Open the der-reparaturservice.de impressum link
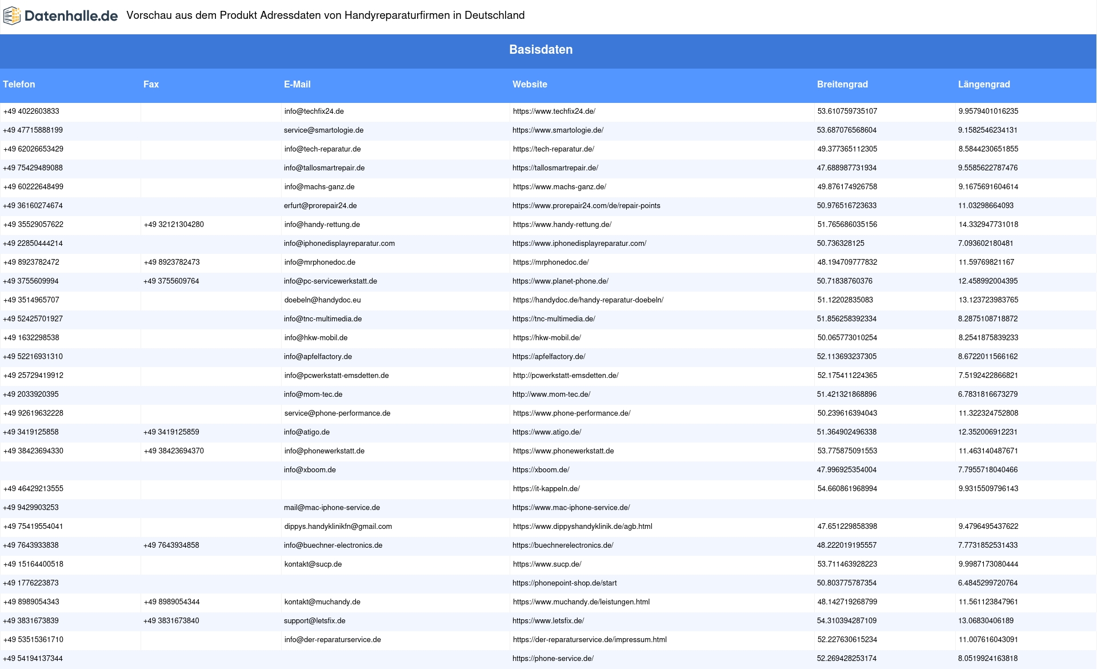Viewport: 1097px width, 669px height. (x=590, y=640)
